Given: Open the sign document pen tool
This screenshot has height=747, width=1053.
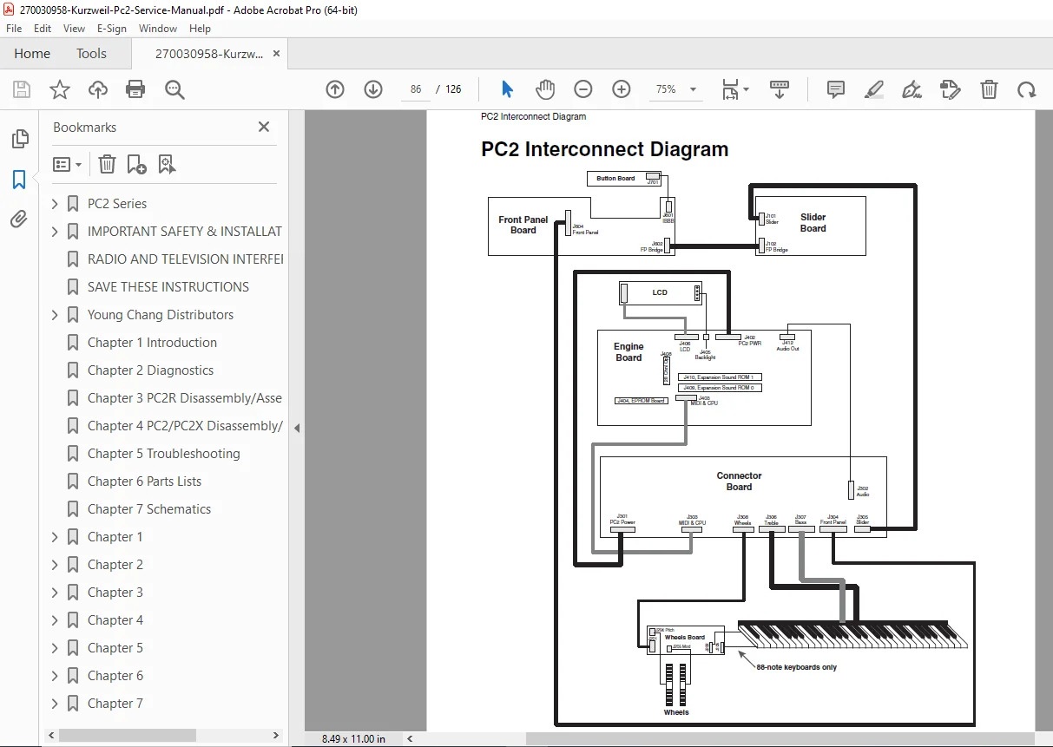Looking at the screenshot, I should pyautogui.click(x=912, y=89).
